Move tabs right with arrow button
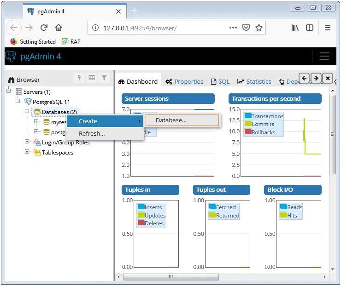 coord(316,78)
